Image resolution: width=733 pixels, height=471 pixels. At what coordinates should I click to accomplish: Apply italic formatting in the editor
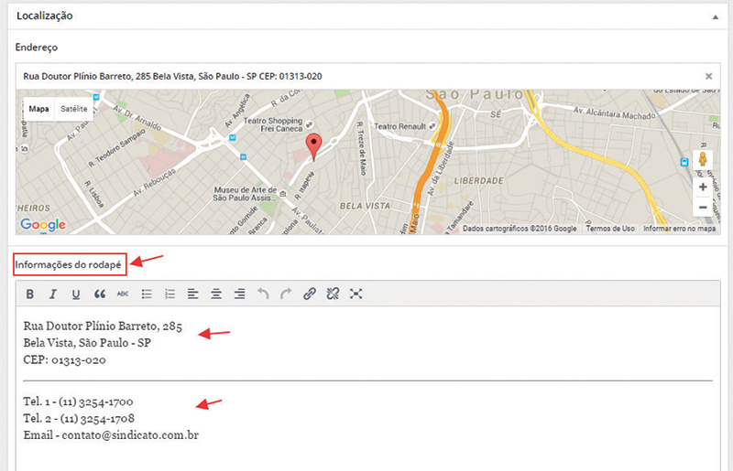[x=53, y=294]
